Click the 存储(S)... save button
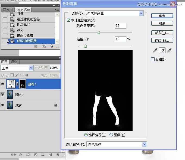The image size is (185, 160). click(162, 40)
